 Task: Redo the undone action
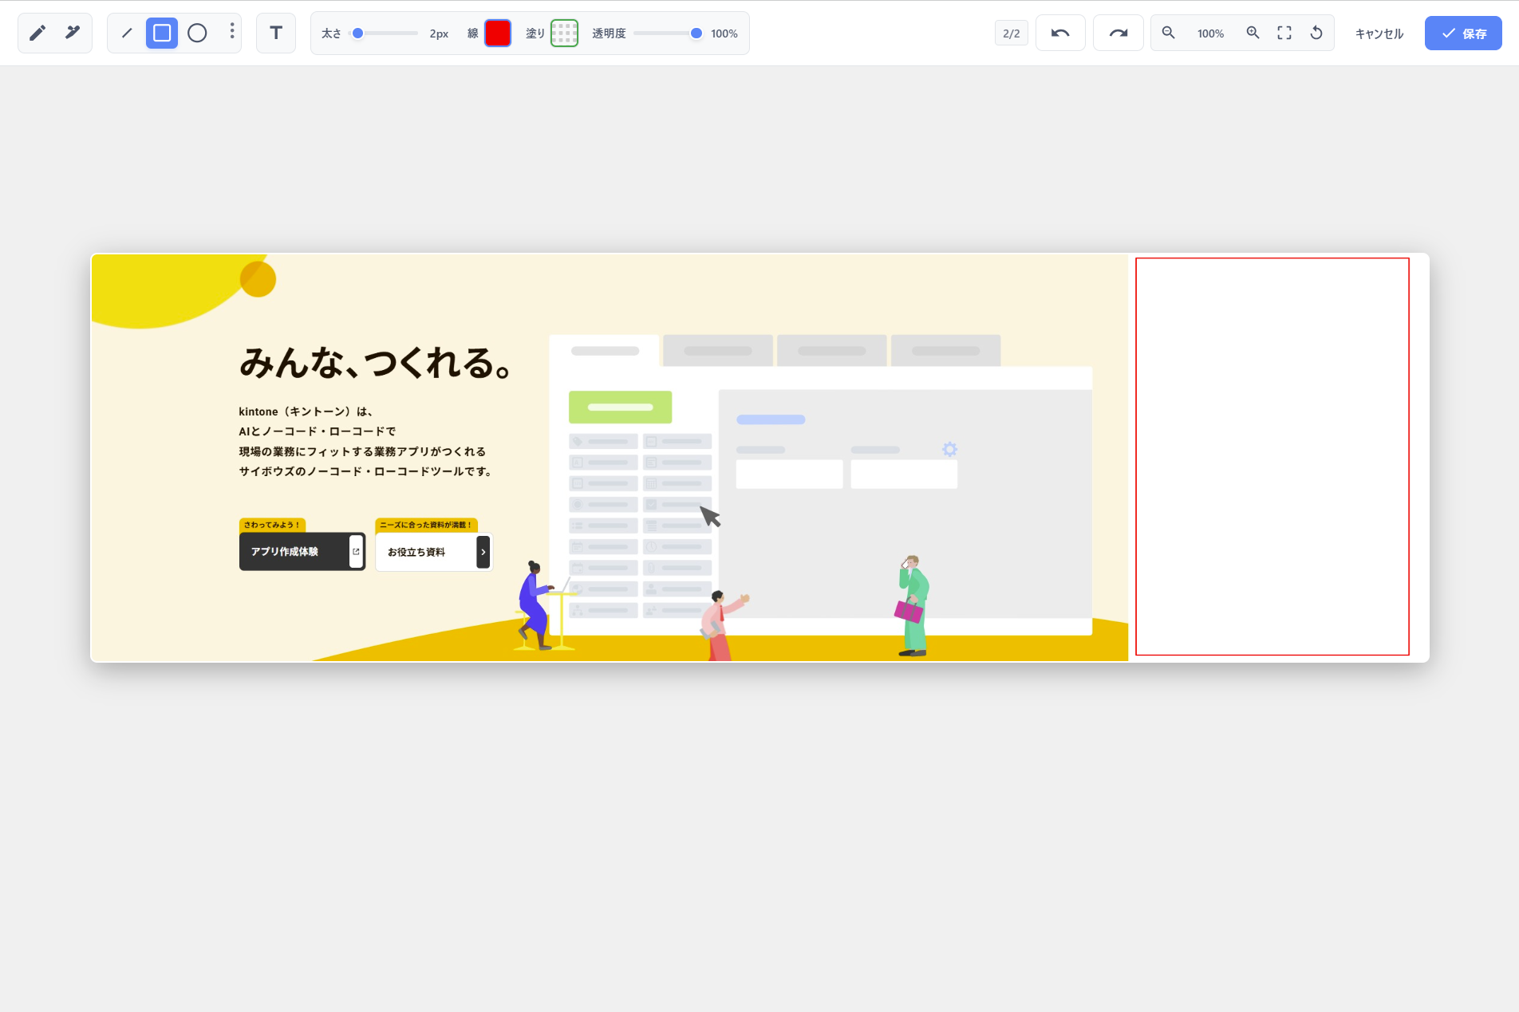(x=1118, y=33)
